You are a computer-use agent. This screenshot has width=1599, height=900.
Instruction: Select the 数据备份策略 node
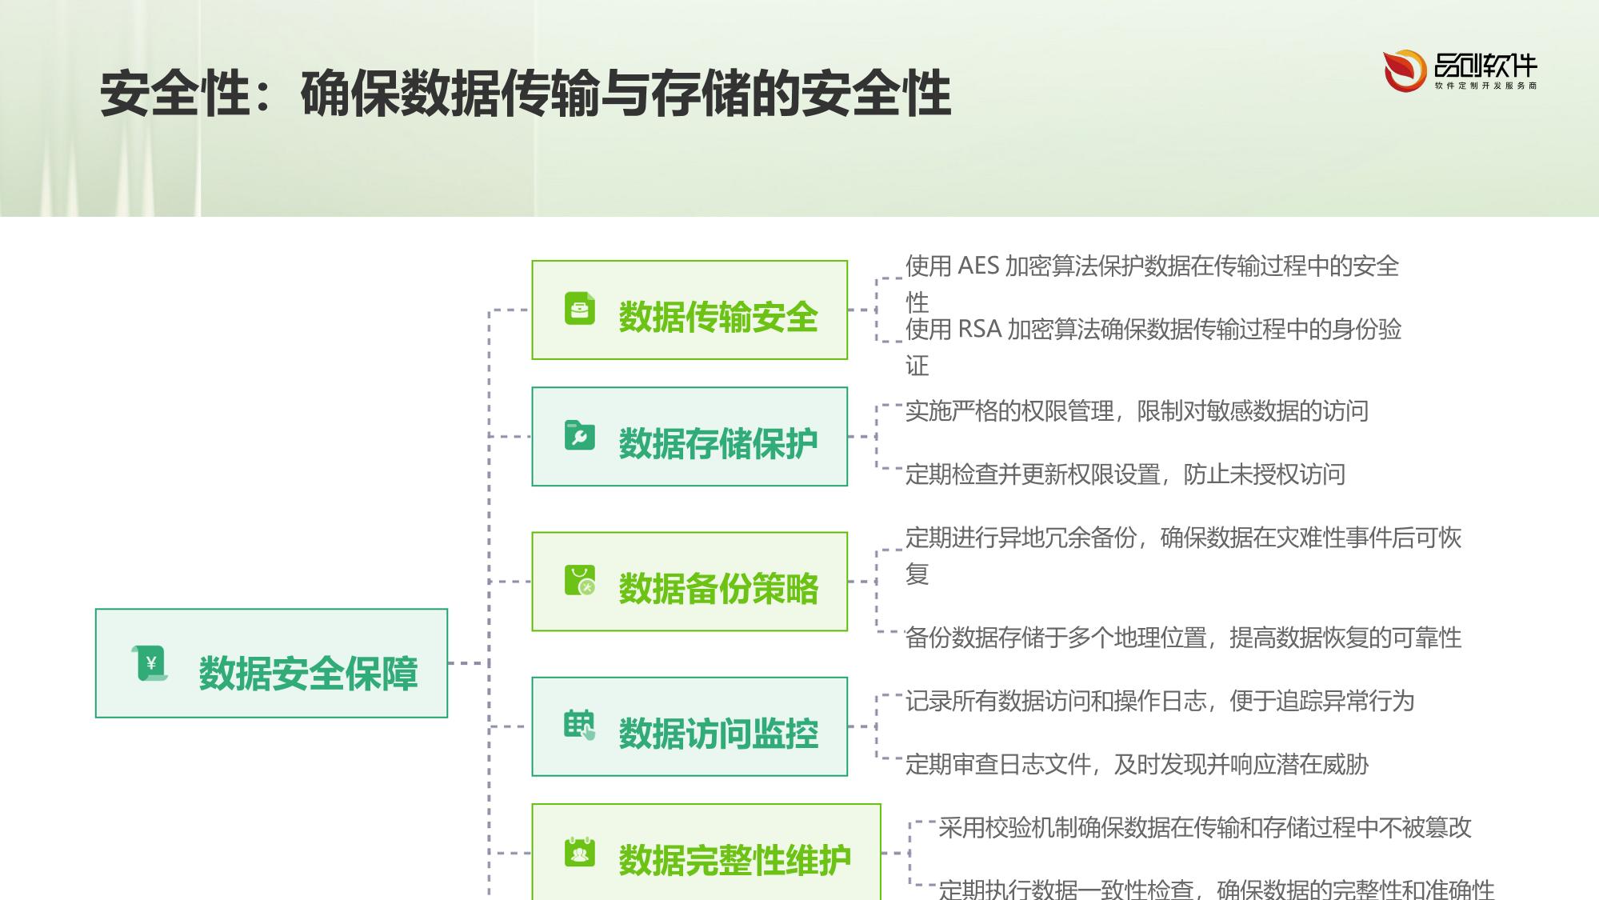point(690,582)
